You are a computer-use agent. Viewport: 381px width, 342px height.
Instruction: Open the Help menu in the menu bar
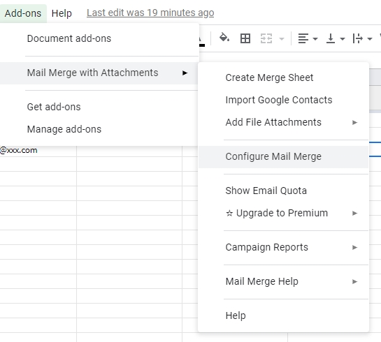[62, 13]
